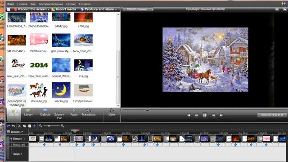The image size is (288, 162).
Task: Open the Файл menu
Action: (x=11, y=4)
